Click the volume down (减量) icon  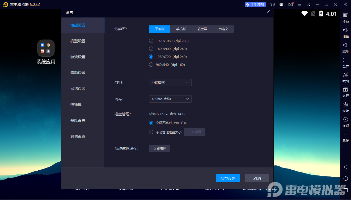[345, 46]
